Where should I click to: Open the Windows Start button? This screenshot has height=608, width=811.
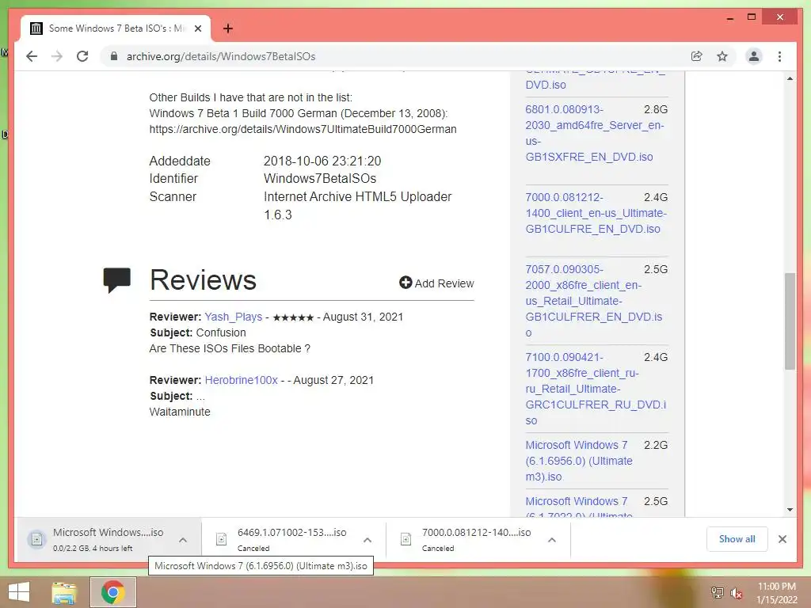tap(19, 592)
